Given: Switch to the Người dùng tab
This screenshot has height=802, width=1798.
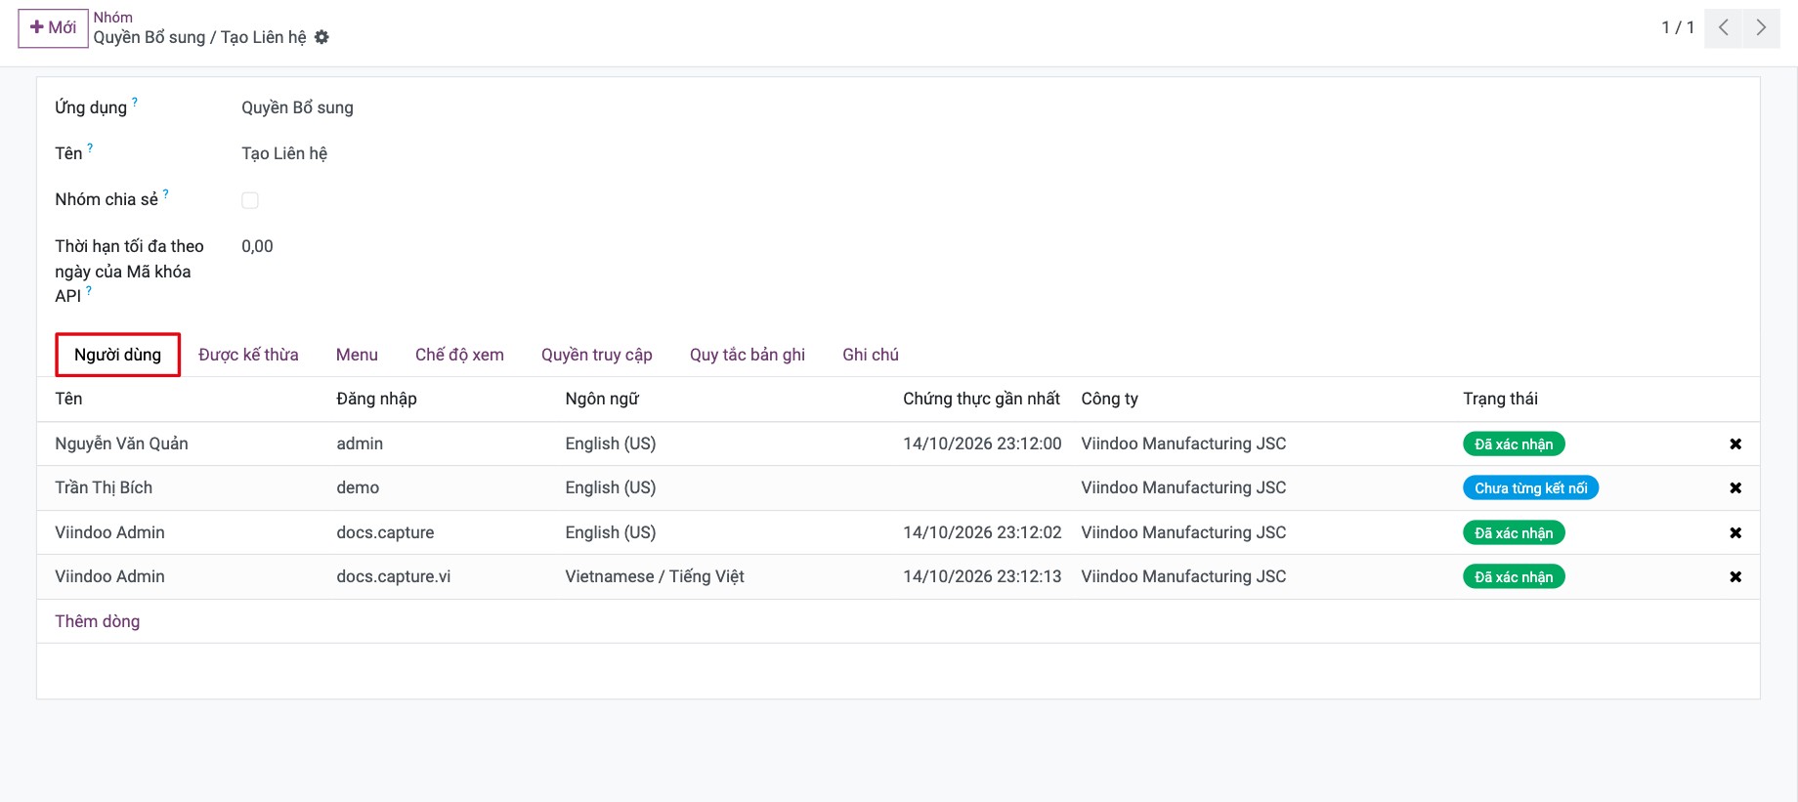Looking at the screenshot, I should [x=117, y=355].
